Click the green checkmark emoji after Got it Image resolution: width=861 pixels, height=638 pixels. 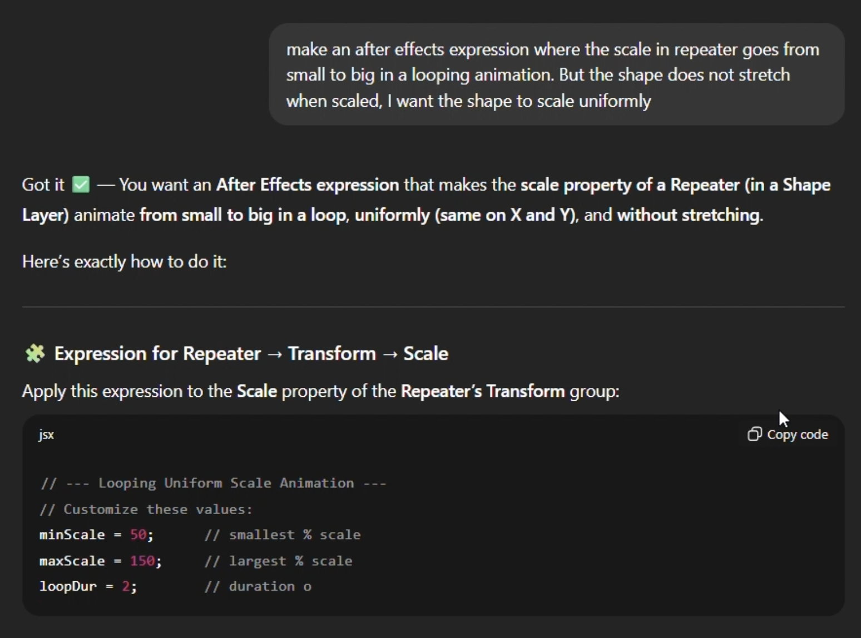click(x=81, y=185)
